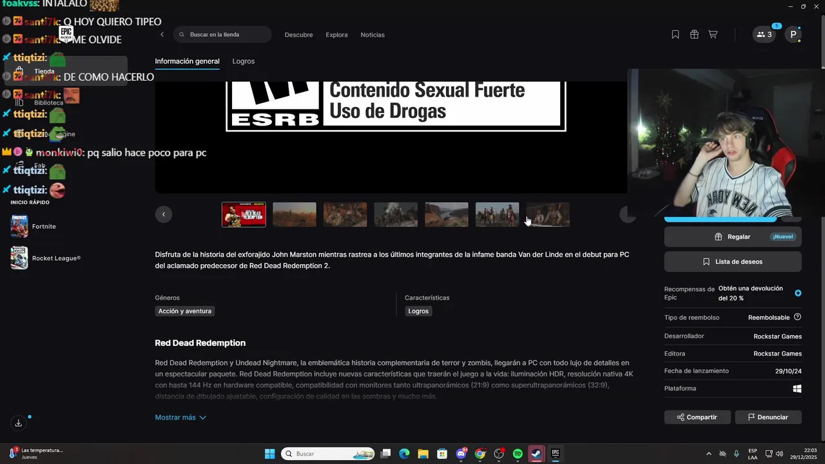Open Discord from the taskbar
The height and width of the screenshot is (464, 825).
(x=461, y=454)
